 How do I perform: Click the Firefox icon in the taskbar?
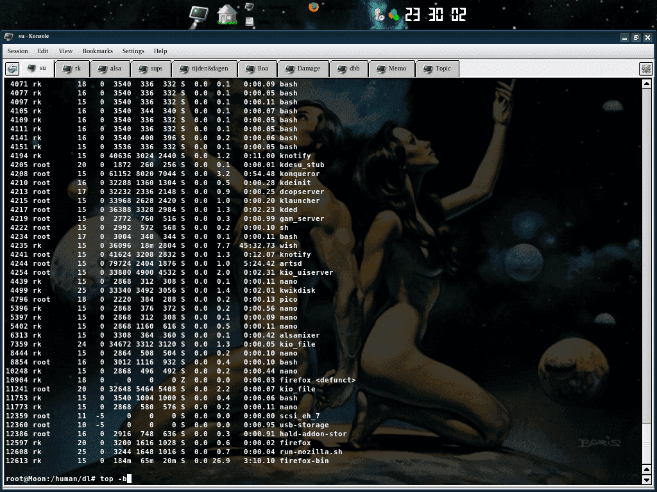[x=313, y=7]
